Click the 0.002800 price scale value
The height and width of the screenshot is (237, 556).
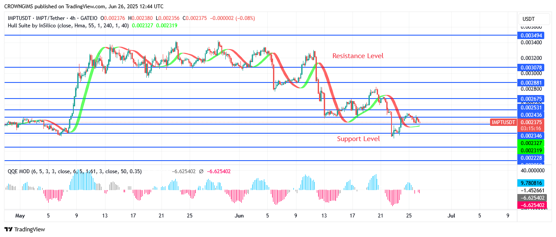point(530,89)
